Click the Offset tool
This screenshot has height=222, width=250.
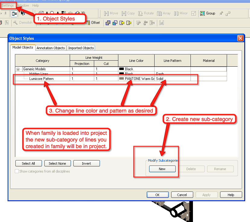pyautogui.click(x=93, y=23)
